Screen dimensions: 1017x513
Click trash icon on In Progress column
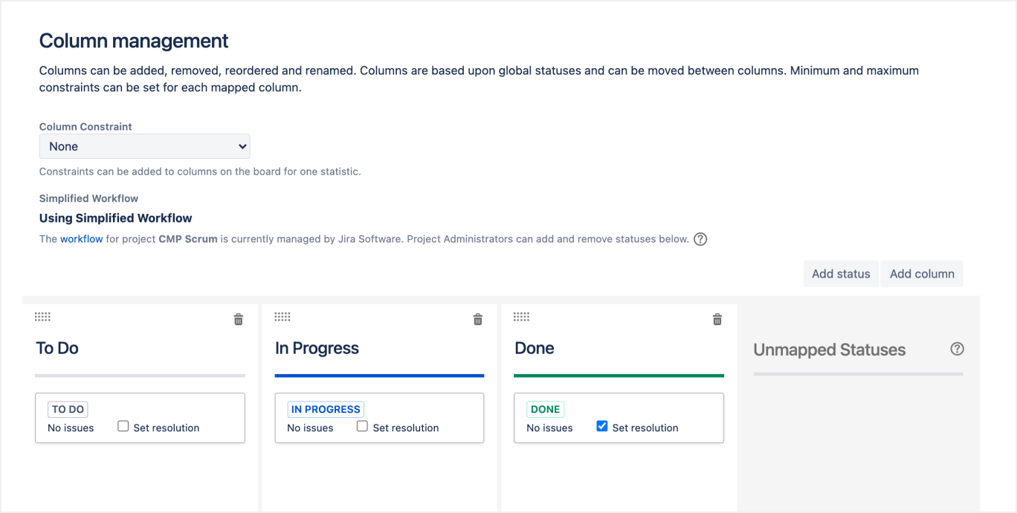pyautogui.click(x=478, y=319)
